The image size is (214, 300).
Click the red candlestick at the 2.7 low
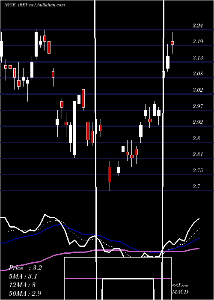(110, 174)
